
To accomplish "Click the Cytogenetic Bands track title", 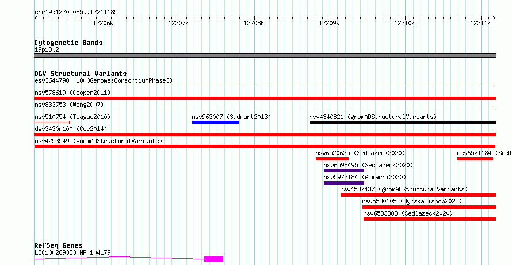I will point(68,43).
